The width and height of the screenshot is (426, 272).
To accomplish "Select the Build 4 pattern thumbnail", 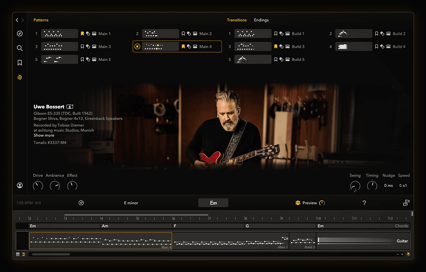I will click(x=354, y=47).
